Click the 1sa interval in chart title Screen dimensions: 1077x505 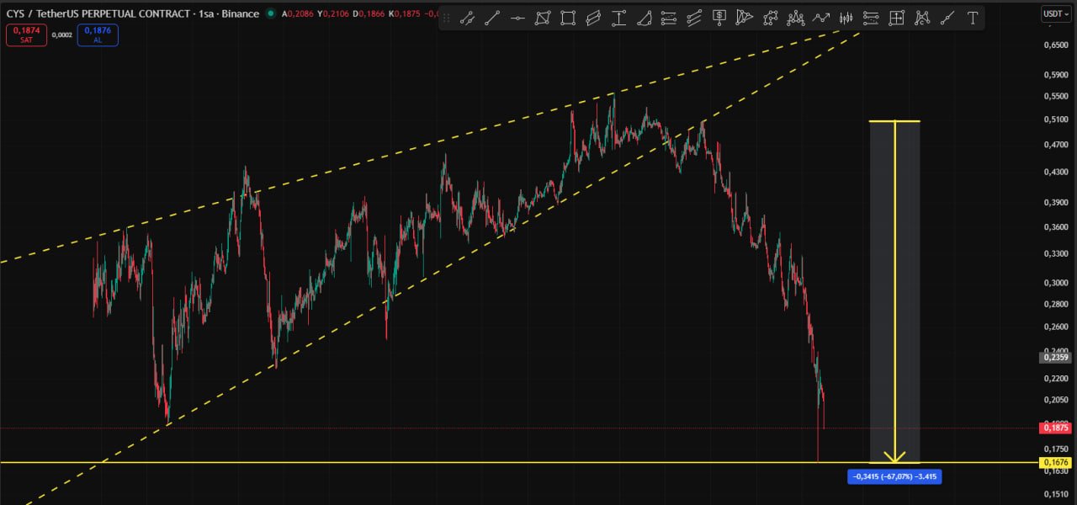pos(204,13)
